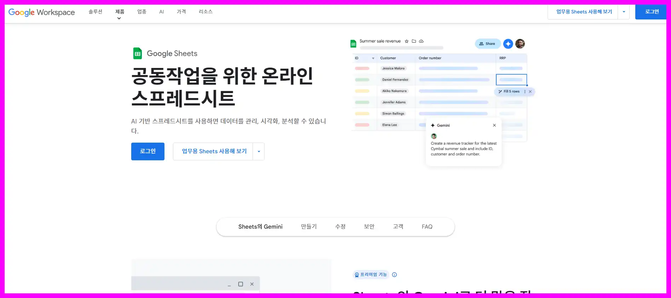Open the 제품 menu

(120, 12)
